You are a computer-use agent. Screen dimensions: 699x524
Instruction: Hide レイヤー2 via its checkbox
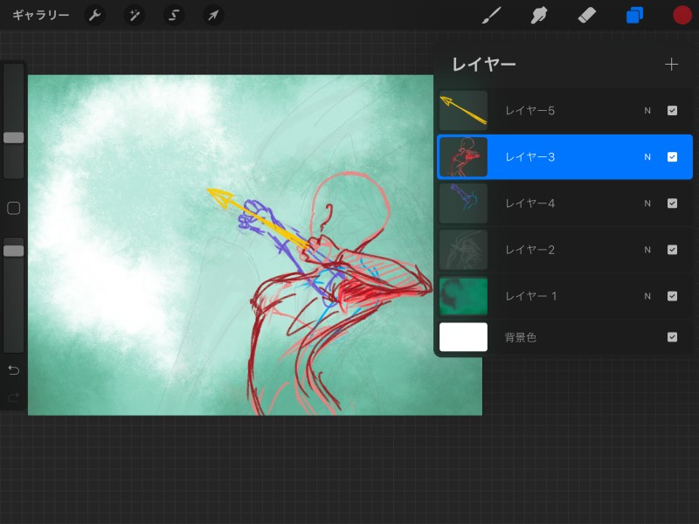pyautogui.click(x=672, y=250)
